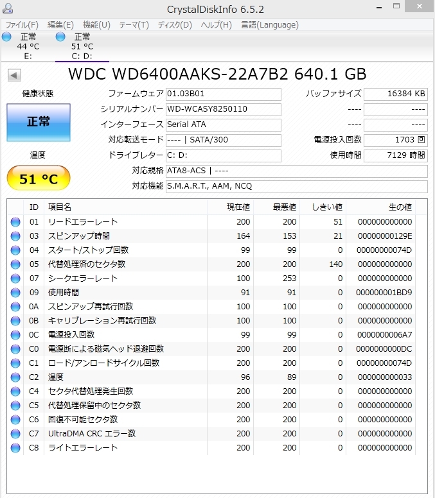Click status orb for スピンアップ時間 row

point(15,236)
